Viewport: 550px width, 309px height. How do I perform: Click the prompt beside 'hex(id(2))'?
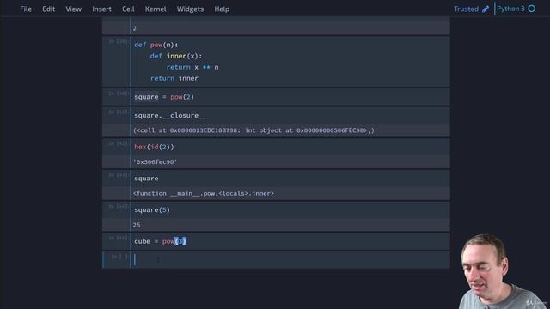tap(118, 143)
